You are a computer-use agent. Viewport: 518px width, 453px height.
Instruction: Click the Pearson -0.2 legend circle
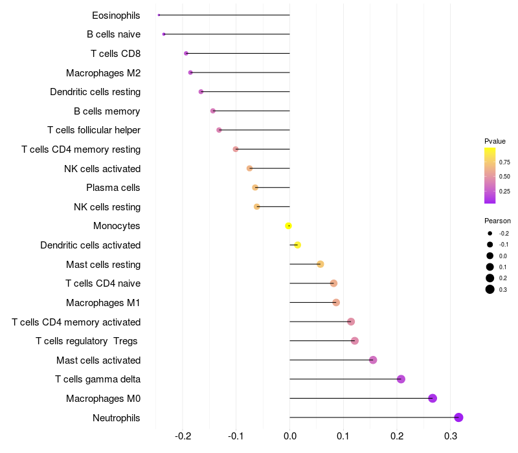click(490, 233)
